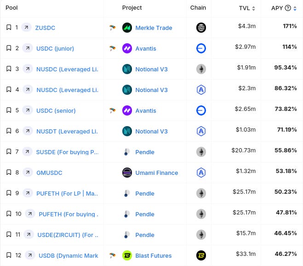Click the Chain column header

tap(198, 7)
